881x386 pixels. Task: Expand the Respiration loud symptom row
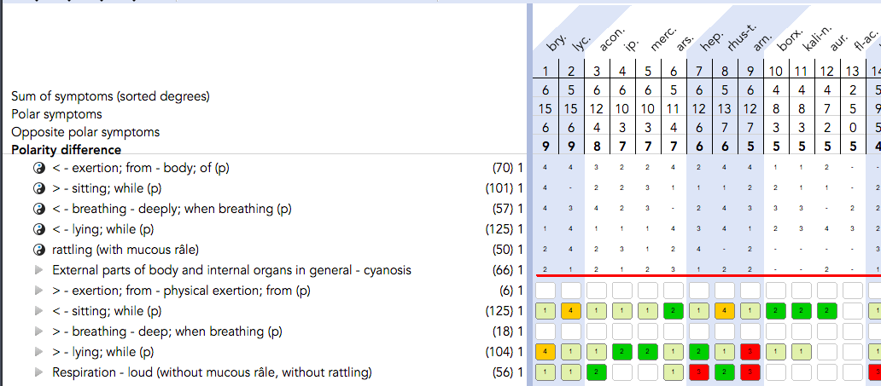pyautogui.click(x=38, y=372)
